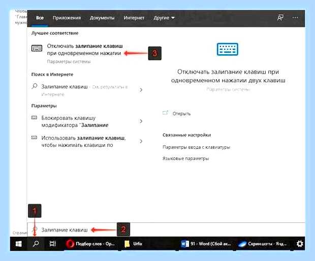The width and height of the screenshot is (315, 261).
Task: Switch to the Приложения tab
Action: click(67, 18)
